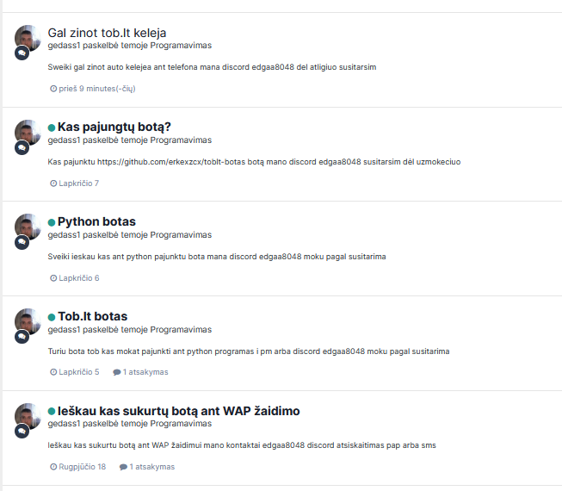Click the topic badge icon beside the WAP žaidimo post
Screen dimensions: 562x491
(22, 431)
